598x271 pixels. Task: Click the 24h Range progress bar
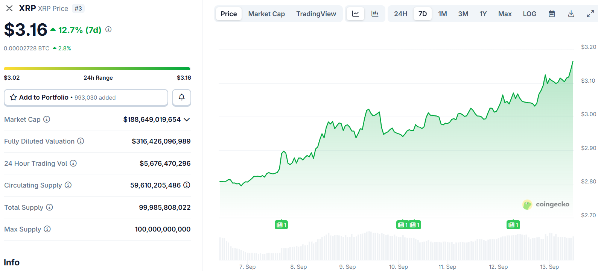pyautogui.click(x=97, y=69)
